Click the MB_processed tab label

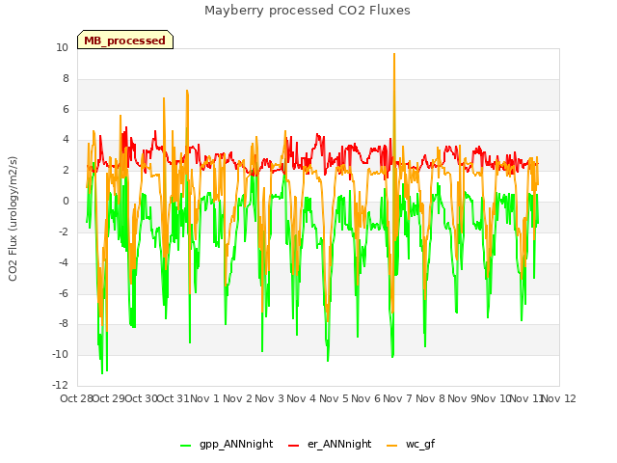(x=124, y=41)
